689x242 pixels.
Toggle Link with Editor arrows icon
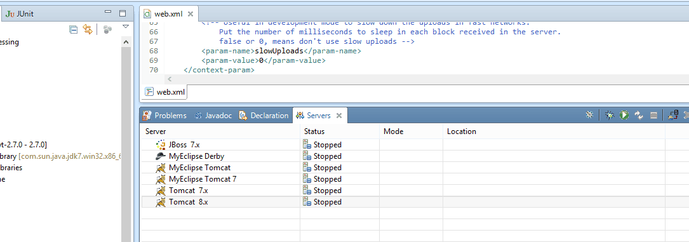pos(88,29)
